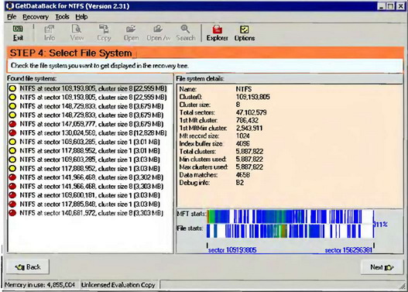This screenshot has height=292, width=408.
Task: Select NTFS at sector 109,603,285 (3.01 MB)
Action: (90, 142)
